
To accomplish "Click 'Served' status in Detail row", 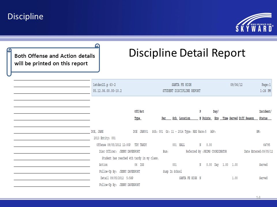I will point(263,178).
